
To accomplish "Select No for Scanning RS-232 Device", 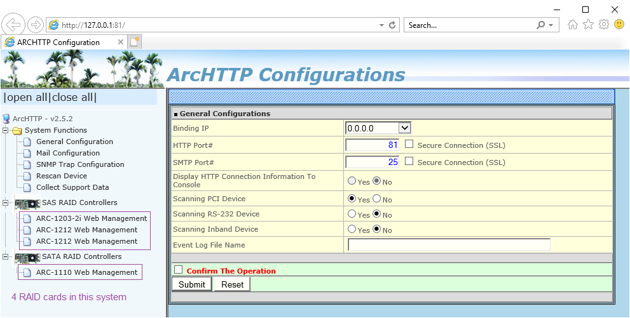I will (377, 214).
